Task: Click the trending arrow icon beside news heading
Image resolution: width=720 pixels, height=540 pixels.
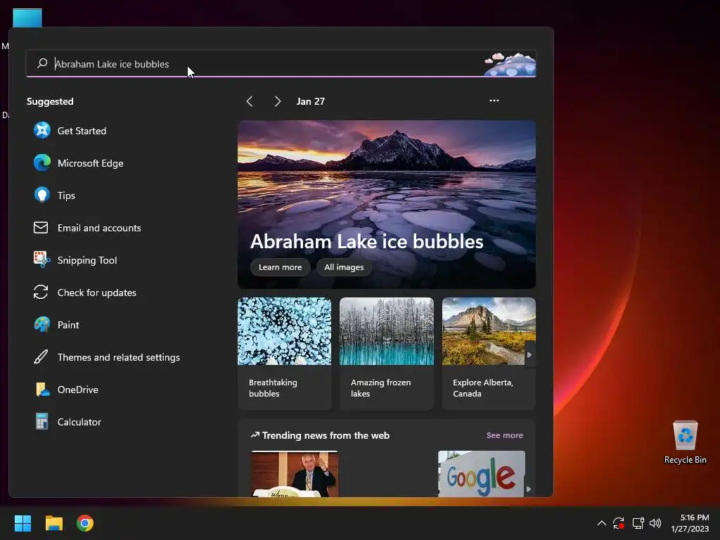Action: [255, 435]
